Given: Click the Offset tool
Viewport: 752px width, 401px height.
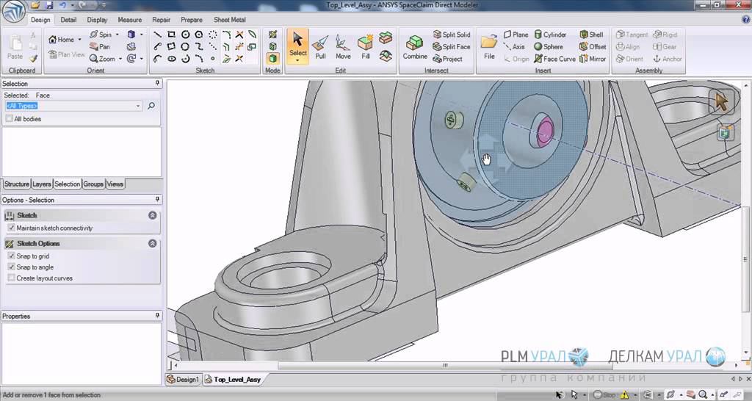Looking at the screenshot, I should pos(593,46).
